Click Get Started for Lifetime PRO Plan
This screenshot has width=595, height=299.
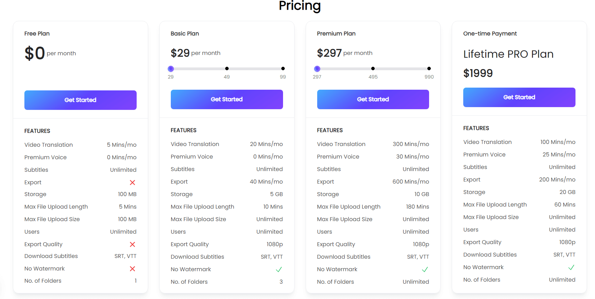pos(519,97)
